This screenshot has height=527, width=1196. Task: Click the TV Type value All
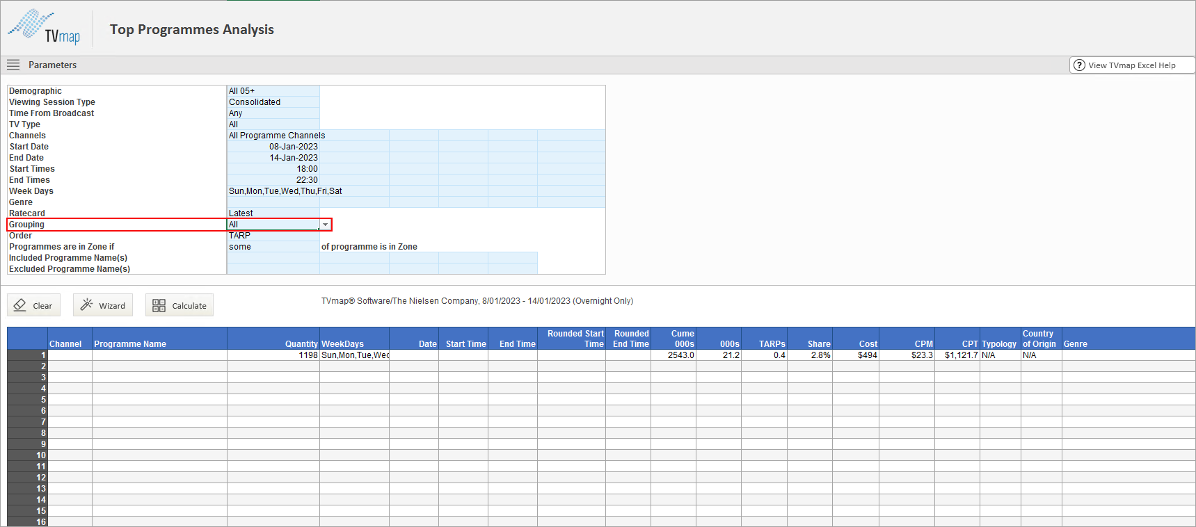point(273,124)
